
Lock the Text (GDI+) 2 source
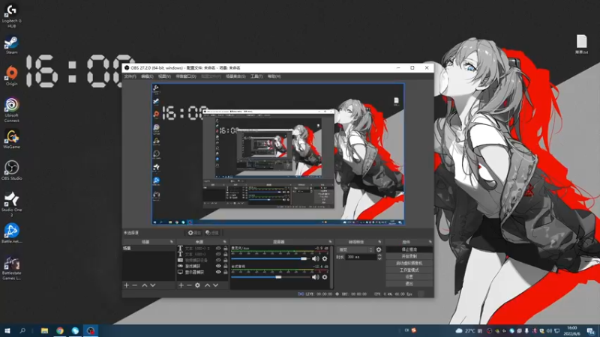point(226,249)
